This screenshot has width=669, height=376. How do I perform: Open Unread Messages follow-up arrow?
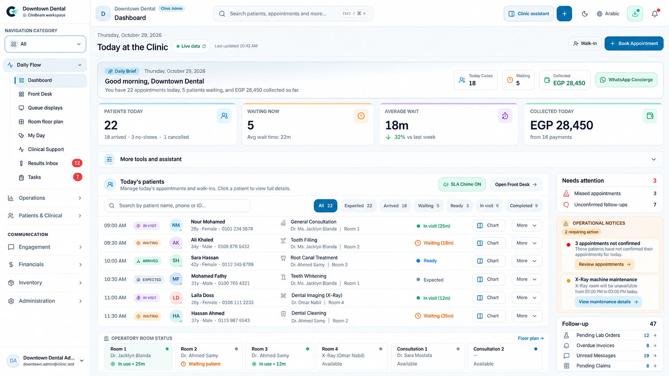click(x=655, y=356)
